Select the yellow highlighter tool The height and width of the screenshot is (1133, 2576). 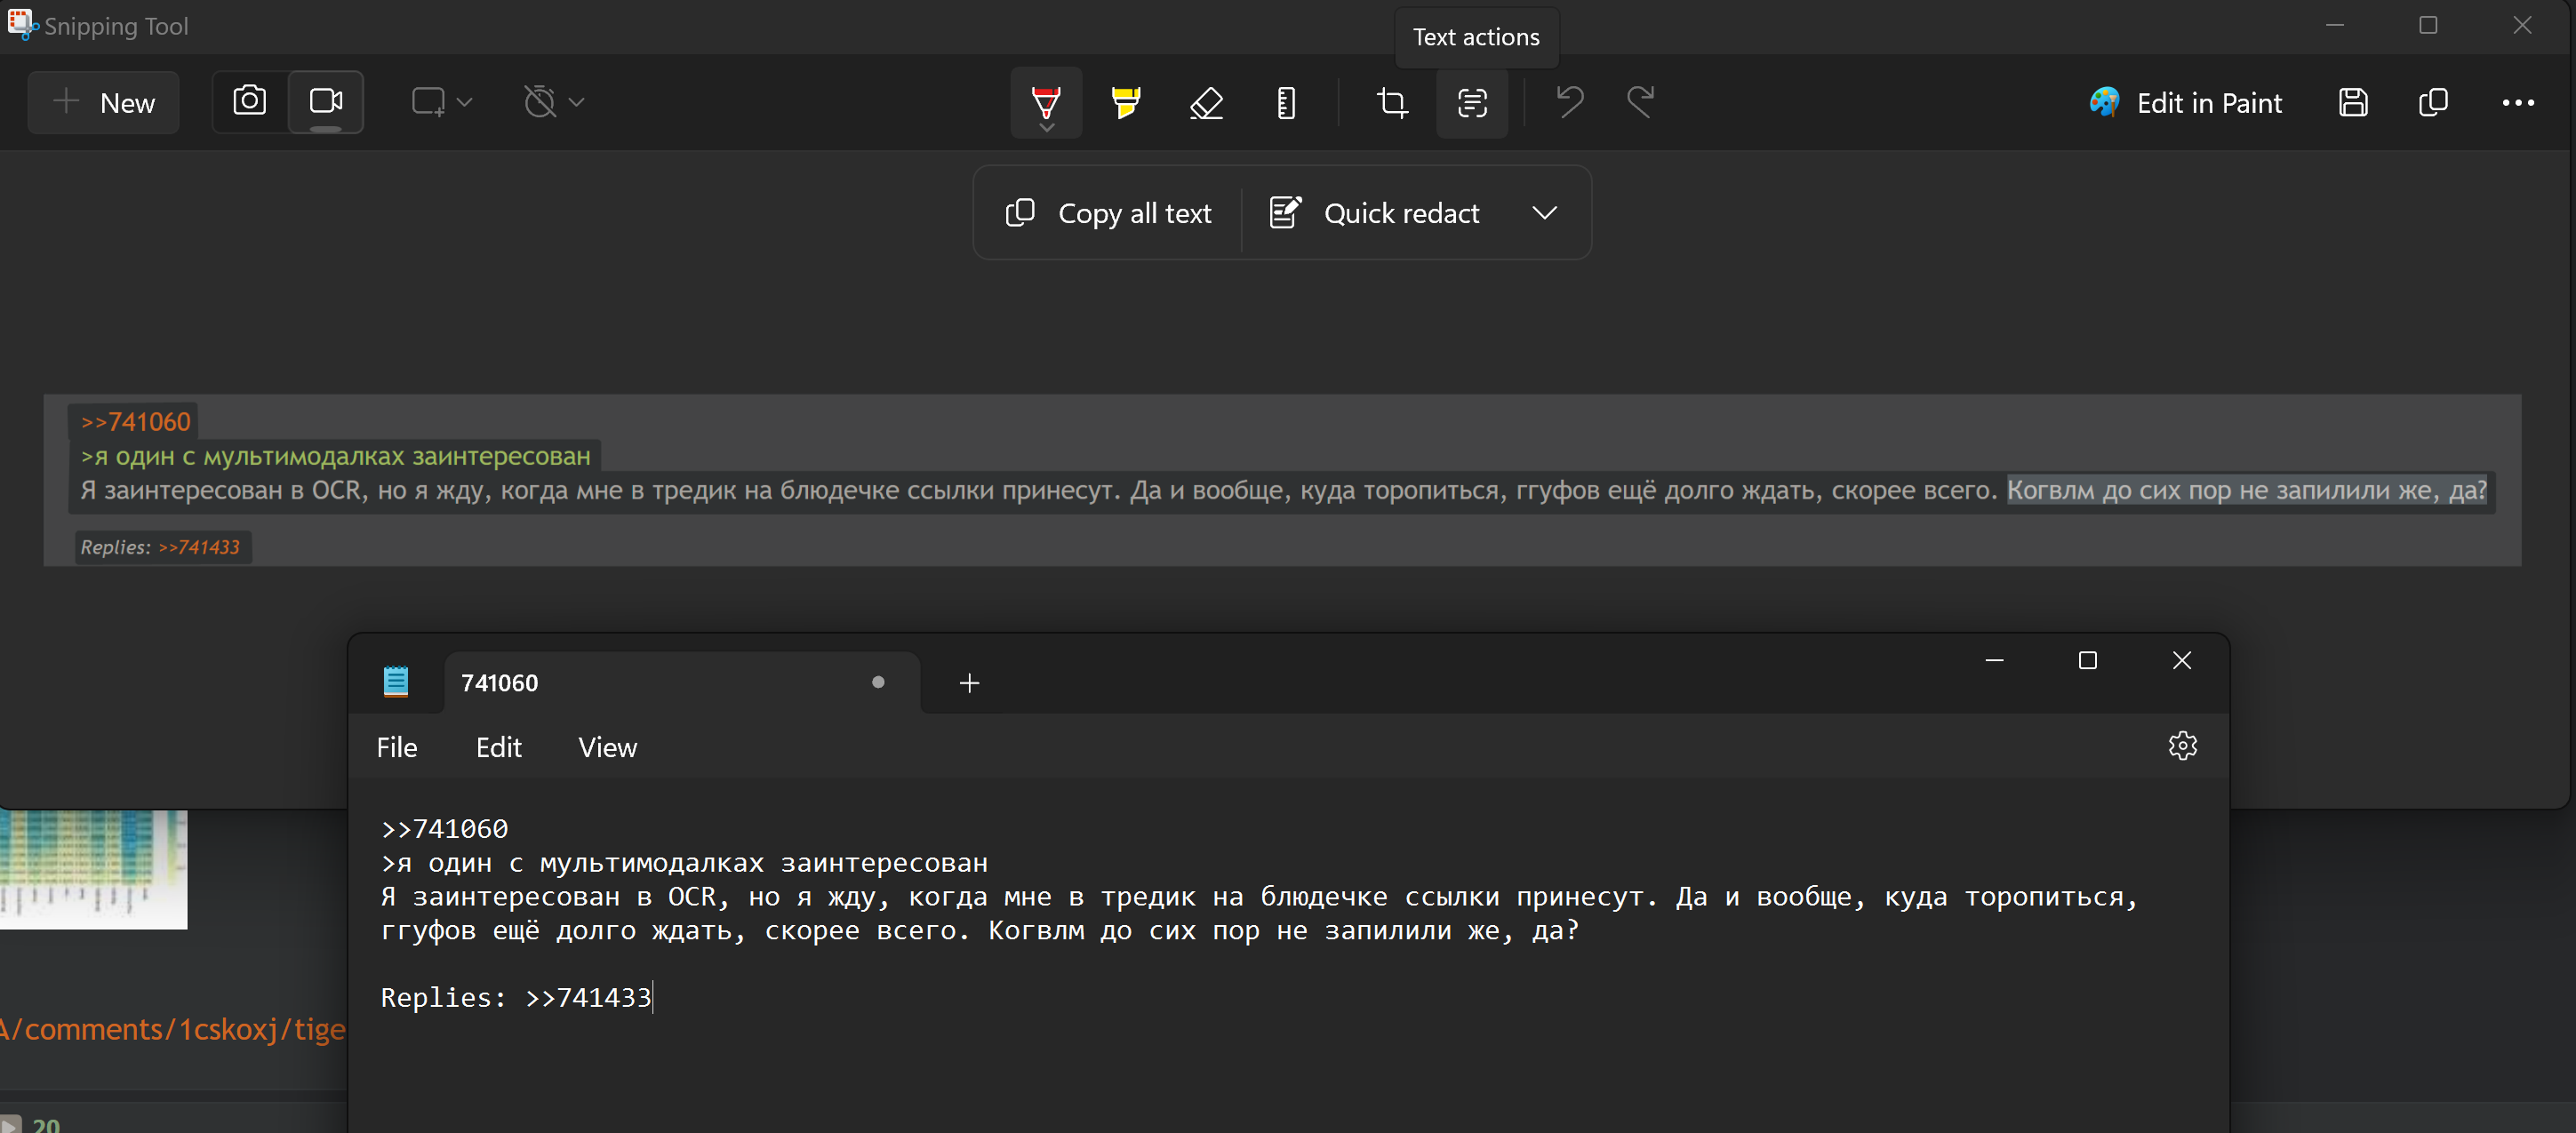[x=1125, y=102]
